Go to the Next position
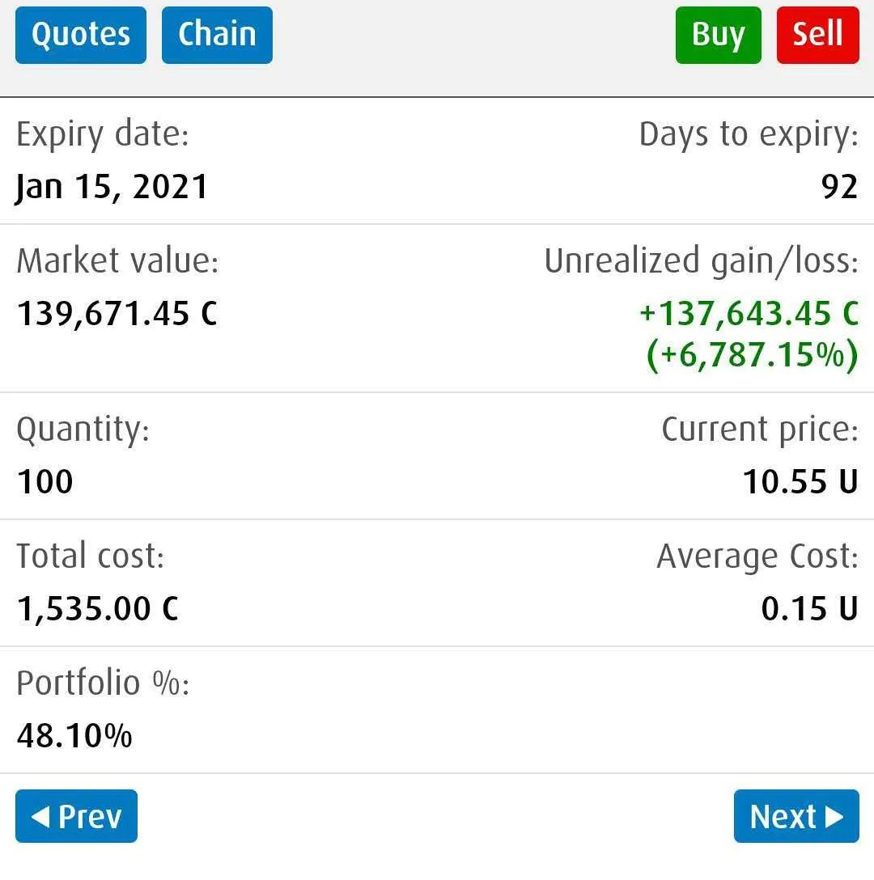This screenshot has width=874, height=880. pyautogui.click(x=796, y=816)
